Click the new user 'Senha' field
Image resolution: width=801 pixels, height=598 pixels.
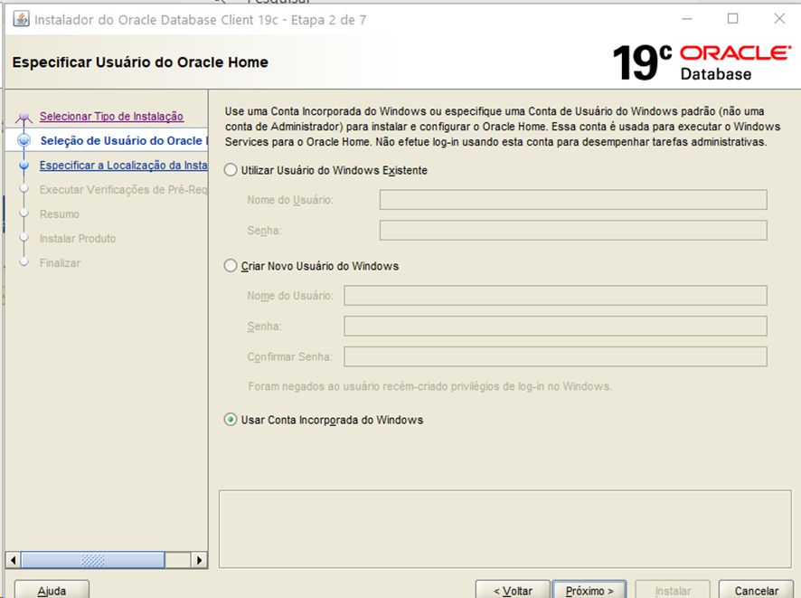click(555, 326)
